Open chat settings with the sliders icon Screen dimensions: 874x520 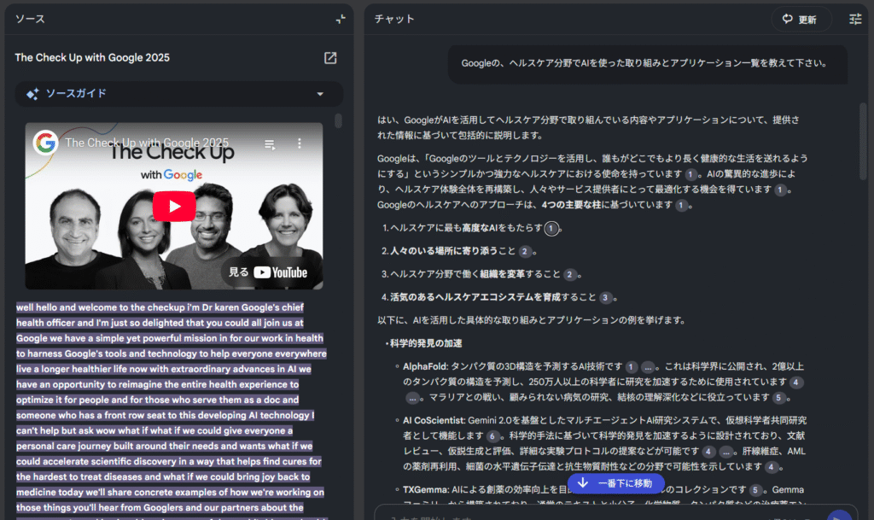(x=855, y=20)
